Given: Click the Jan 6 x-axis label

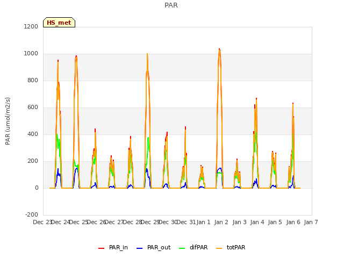Looking at the screenshot, I should pos(293,222).
